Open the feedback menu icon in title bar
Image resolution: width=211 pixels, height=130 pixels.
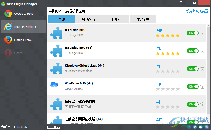181,3
